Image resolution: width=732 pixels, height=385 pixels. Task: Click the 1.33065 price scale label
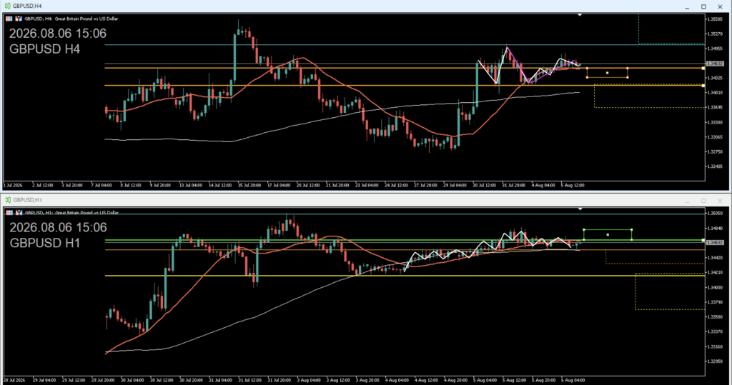coord(715,136)
